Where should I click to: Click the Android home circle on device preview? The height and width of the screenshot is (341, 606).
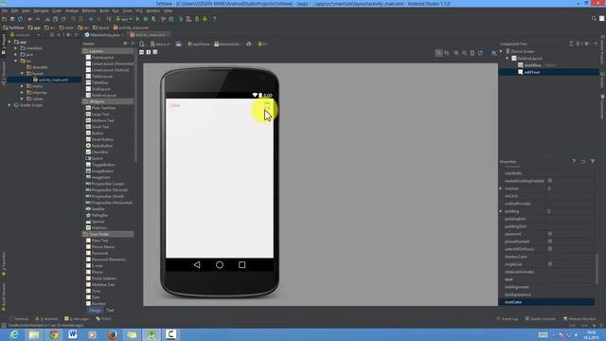(220, 265)
